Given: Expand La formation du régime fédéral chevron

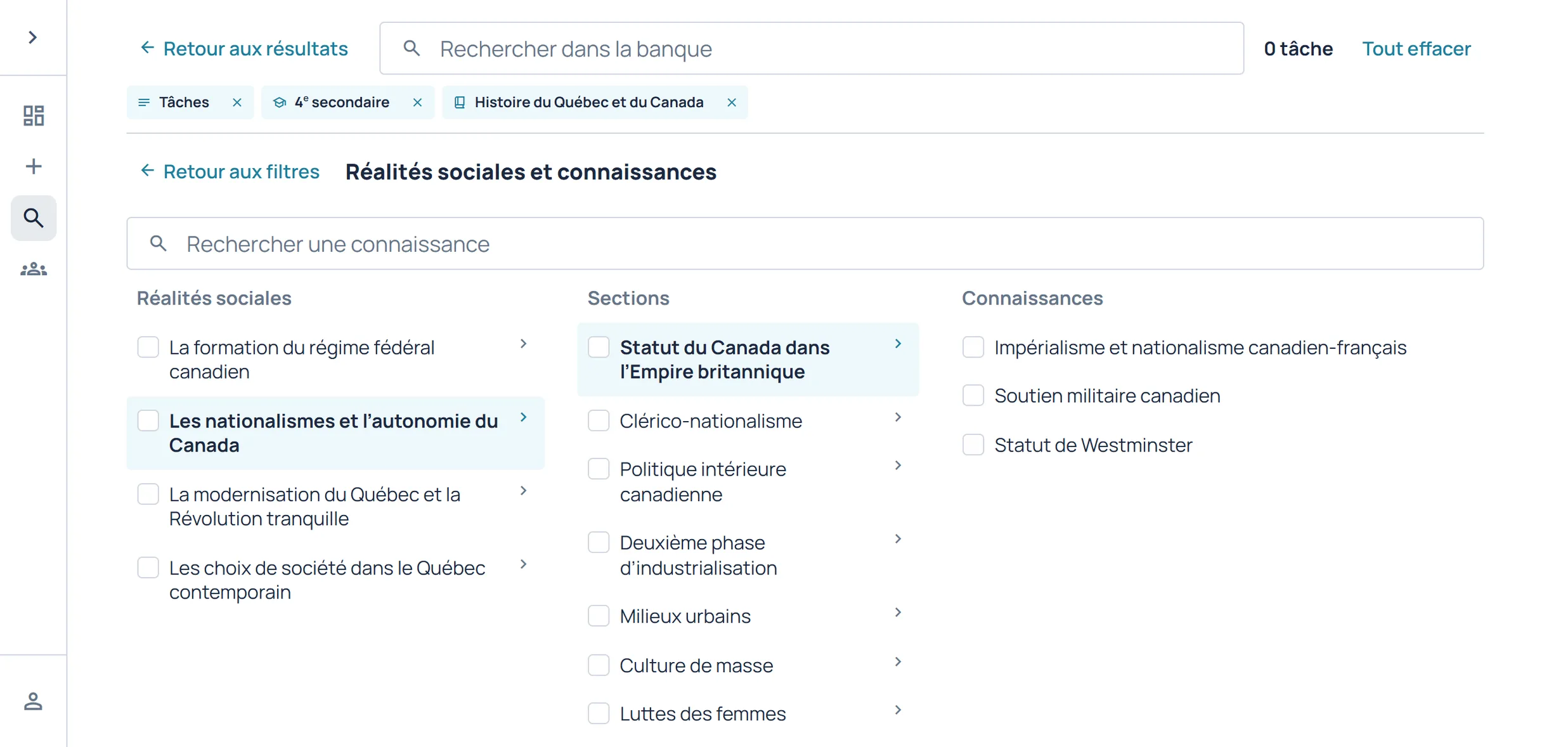Looking at the screenshot, I should (x=524, y=344).
